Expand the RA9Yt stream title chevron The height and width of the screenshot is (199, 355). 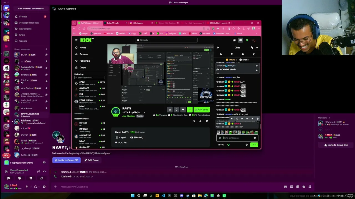pos(144,112)
